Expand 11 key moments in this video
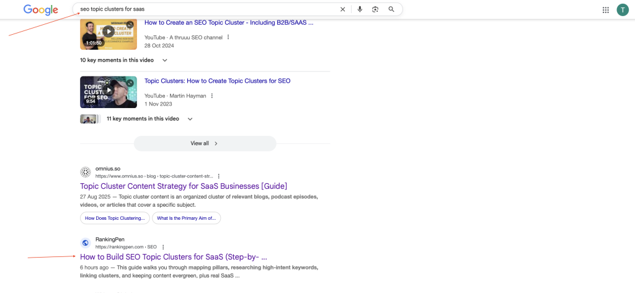635x293 pixels. pos(190,119)
